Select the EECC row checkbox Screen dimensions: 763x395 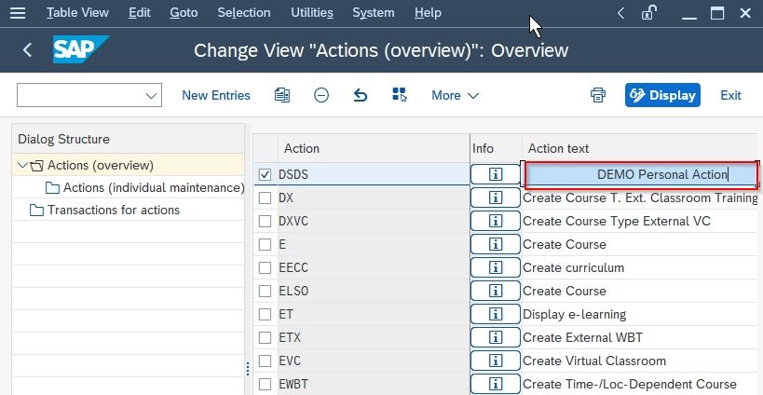[265, 268]
